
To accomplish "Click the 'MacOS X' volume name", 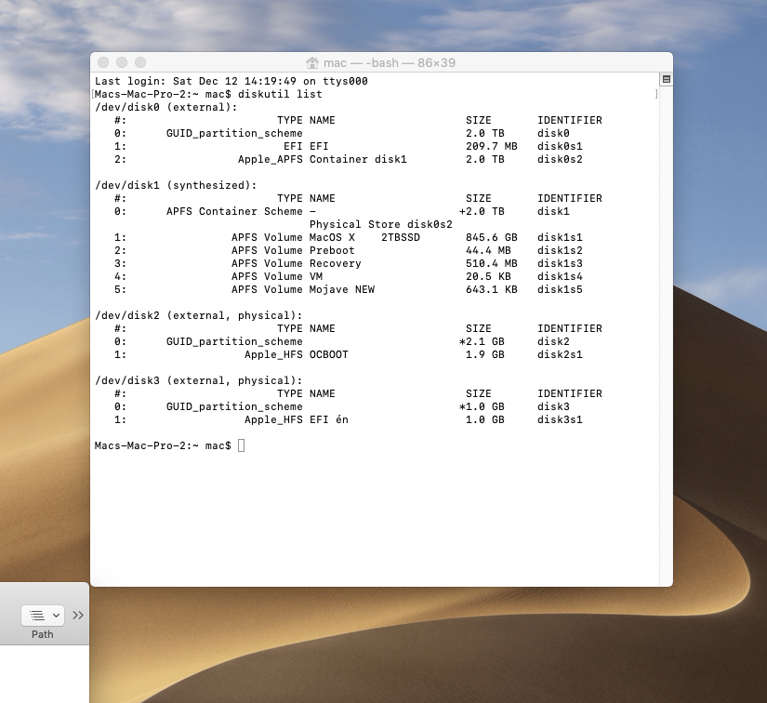I will click(332, 237).
